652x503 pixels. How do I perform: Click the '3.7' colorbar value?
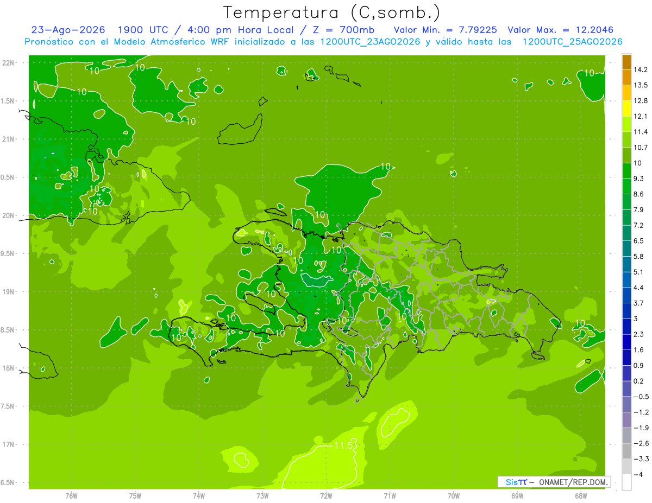point(639,303)
